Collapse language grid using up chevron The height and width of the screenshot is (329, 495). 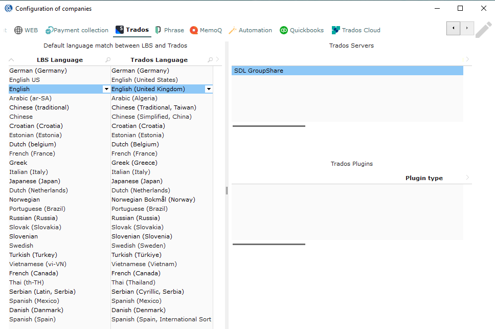coord(12,60)
